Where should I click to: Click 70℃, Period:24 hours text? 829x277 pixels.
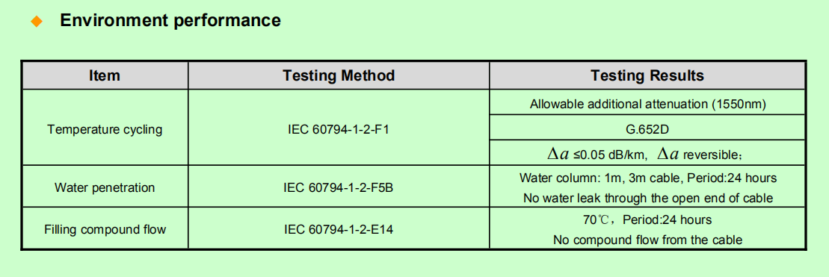(x=647, y=220)
